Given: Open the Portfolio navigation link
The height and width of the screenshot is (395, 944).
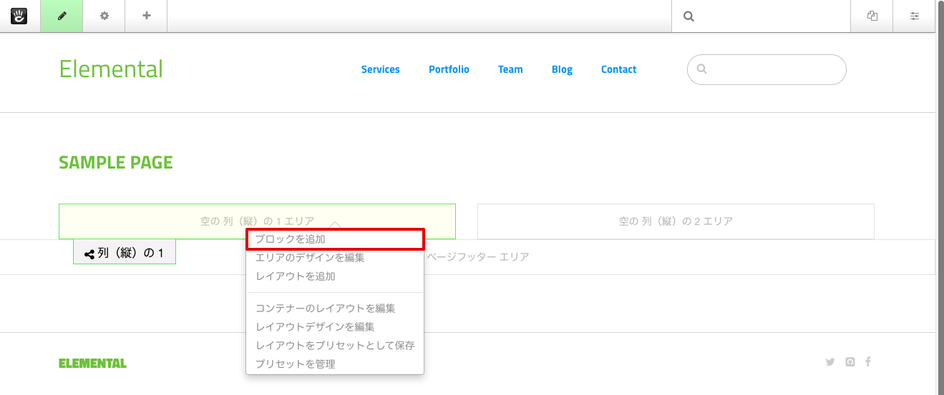Looking at the screenshot, I should click(x=449, y=69).
